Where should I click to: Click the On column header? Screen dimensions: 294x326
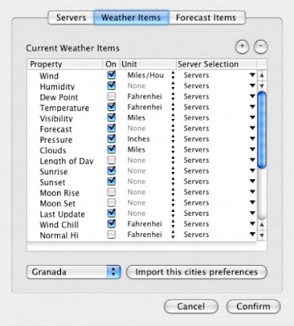111,64
